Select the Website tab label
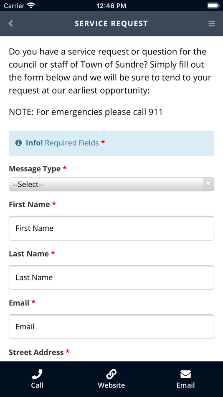Viewport: 223px width, 397px height. point(111,385)
